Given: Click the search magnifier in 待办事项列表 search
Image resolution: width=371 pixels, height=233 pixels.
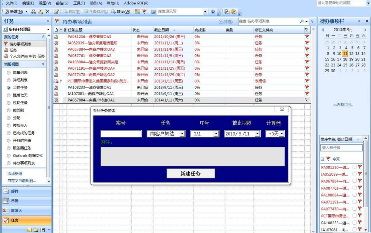Looking at the screenshot, I should click(x=302, y=22).
